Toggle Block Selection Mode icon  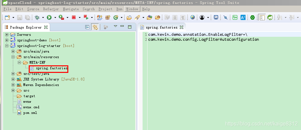click(x=175, y=17)
